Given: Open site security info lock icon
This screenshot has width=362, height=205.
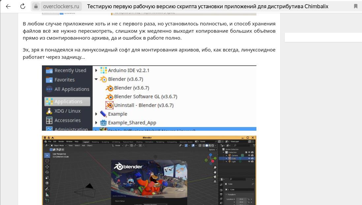Looking at the screenshot, I should [x=36, y=7].
